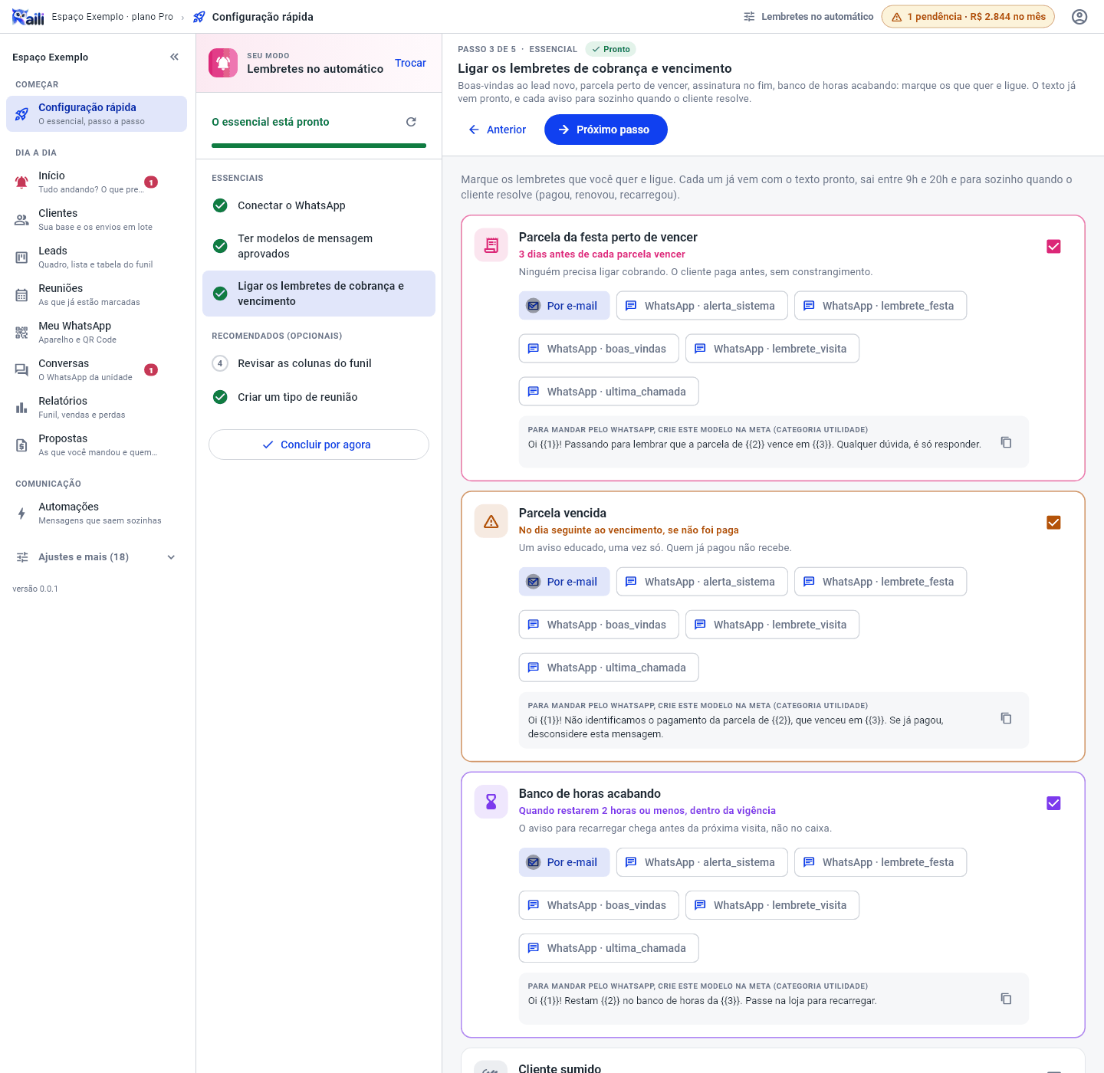Select the 'Revisar as colunas do funil' step

click(319, 363)
